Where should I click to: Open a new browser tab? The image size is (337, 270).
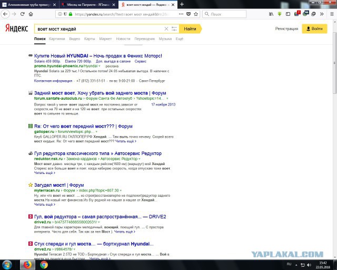(182, 4)
